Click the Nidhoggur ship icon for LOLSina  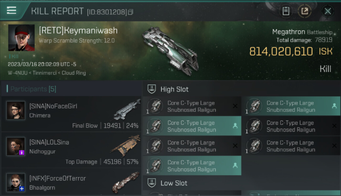[125, 146]
